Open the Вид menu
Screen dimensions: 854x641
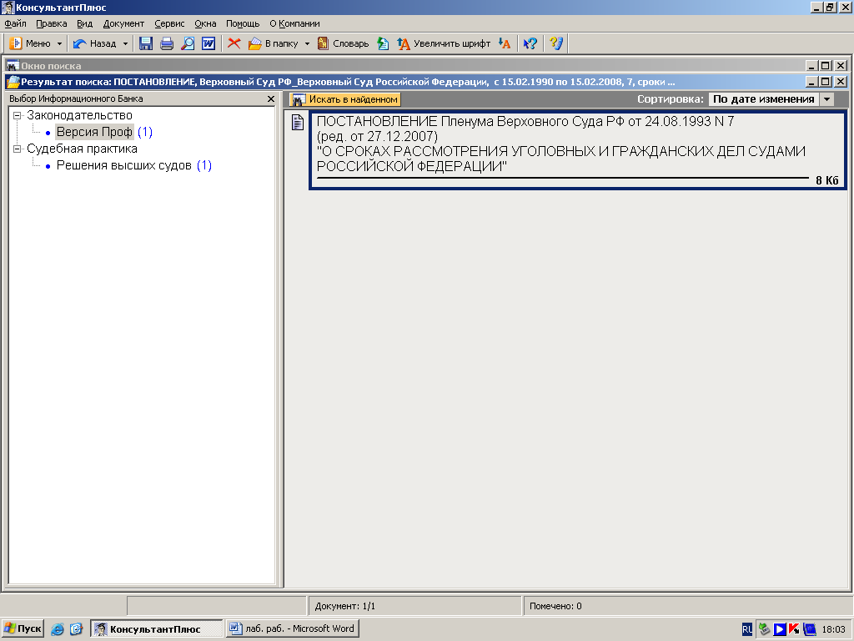pyautogui.click(x=84, y=23)
